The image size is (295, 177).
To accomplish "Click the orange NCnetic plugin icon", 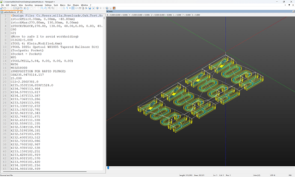I will tap(114, 8).
